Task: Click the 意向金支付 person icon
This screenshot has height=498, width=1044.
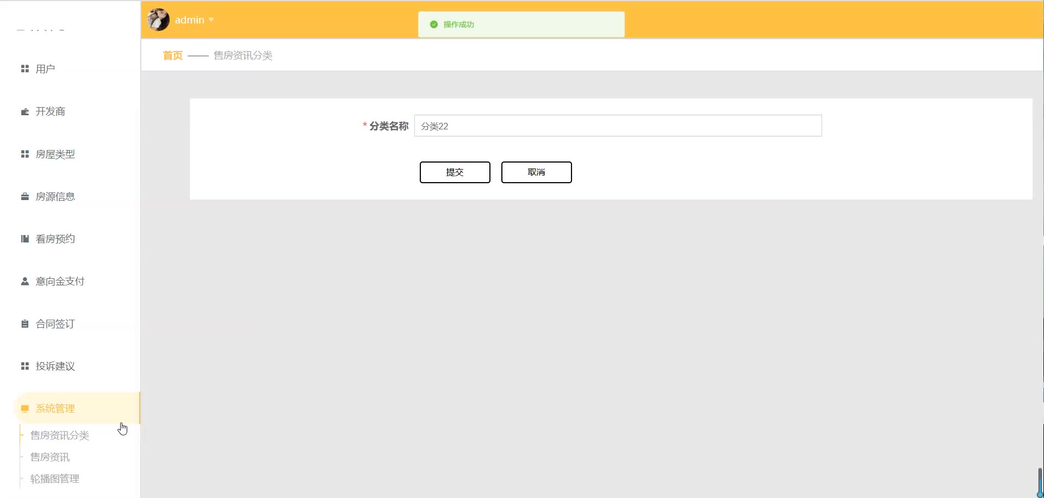Action: [x=24, y=282]
